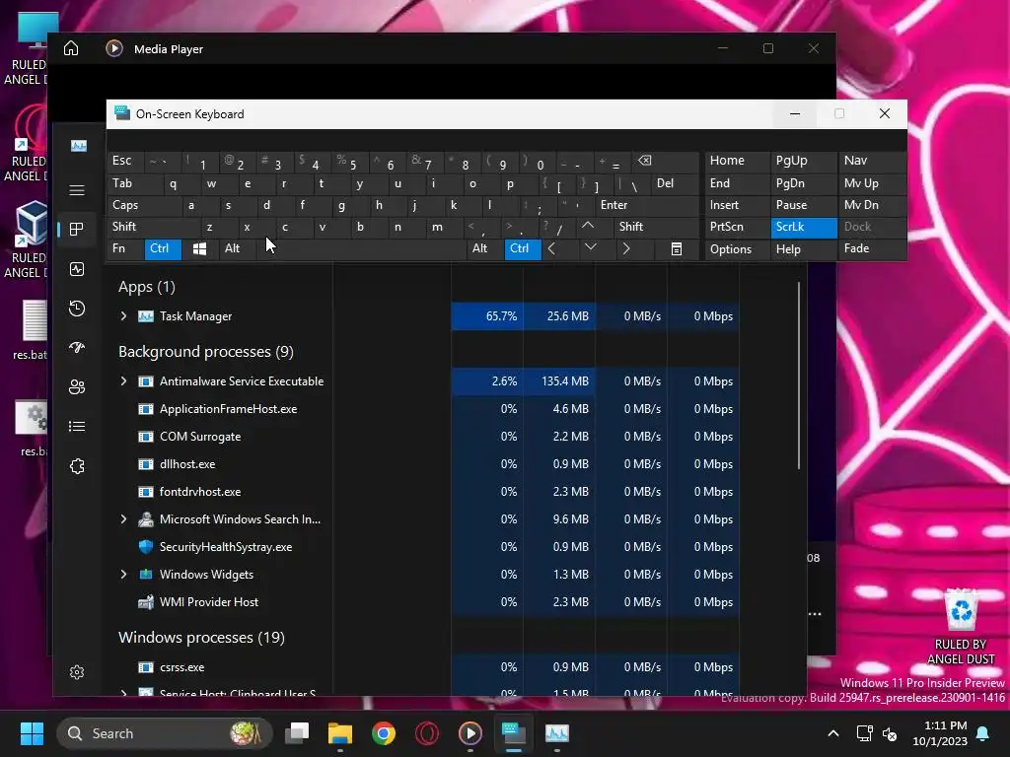Toggle the Fn key on the On-Screen Keyboard
Viewport: 1010px width, 757px height.
(x=126, y=249)
